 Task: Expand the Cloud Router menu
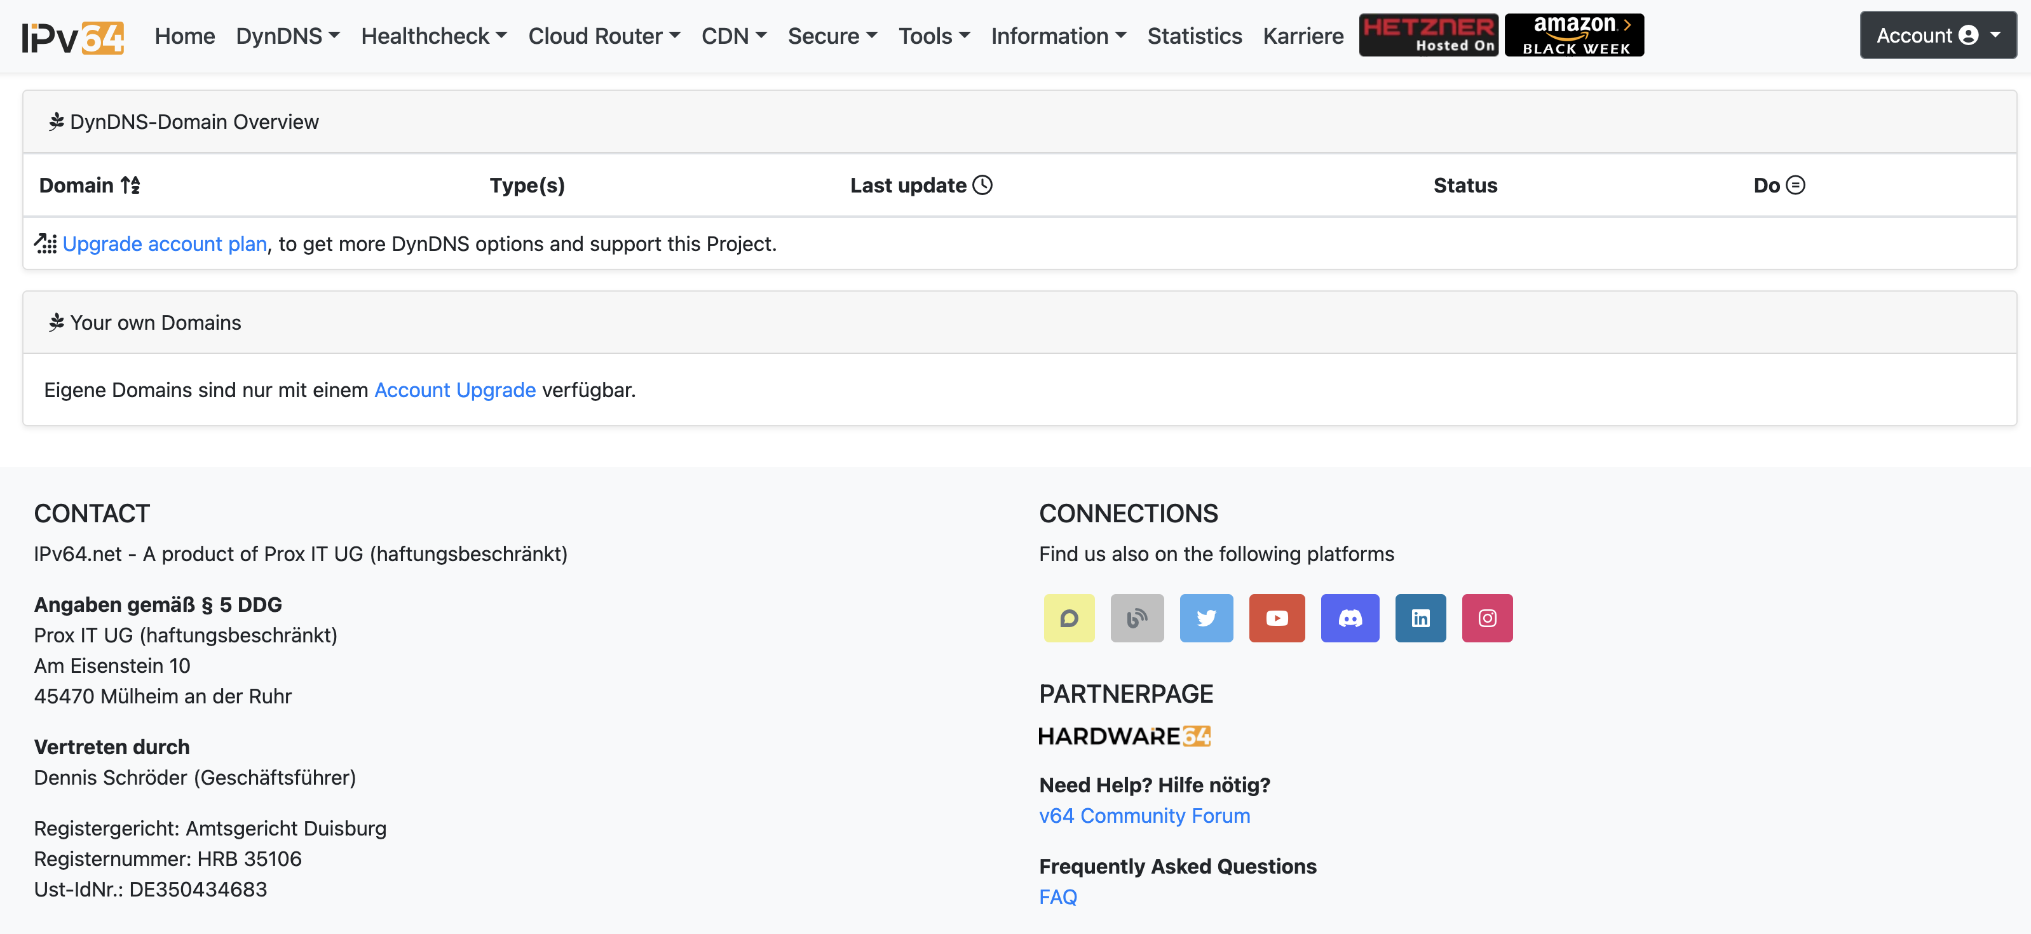tap(604, 36)
